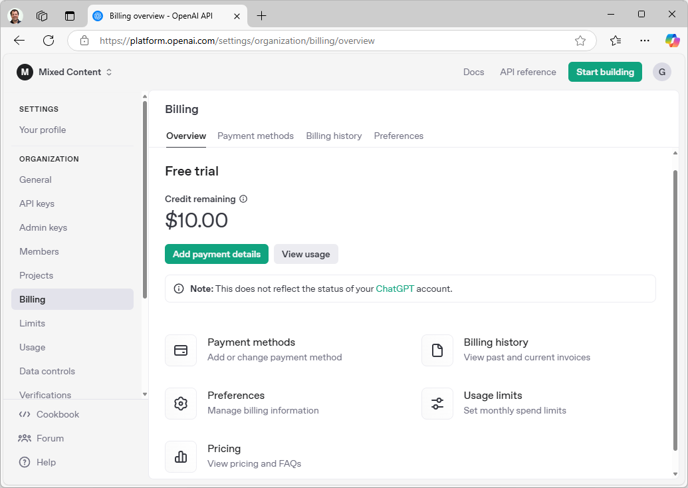View site information lock icon

[x=84, y=41]
